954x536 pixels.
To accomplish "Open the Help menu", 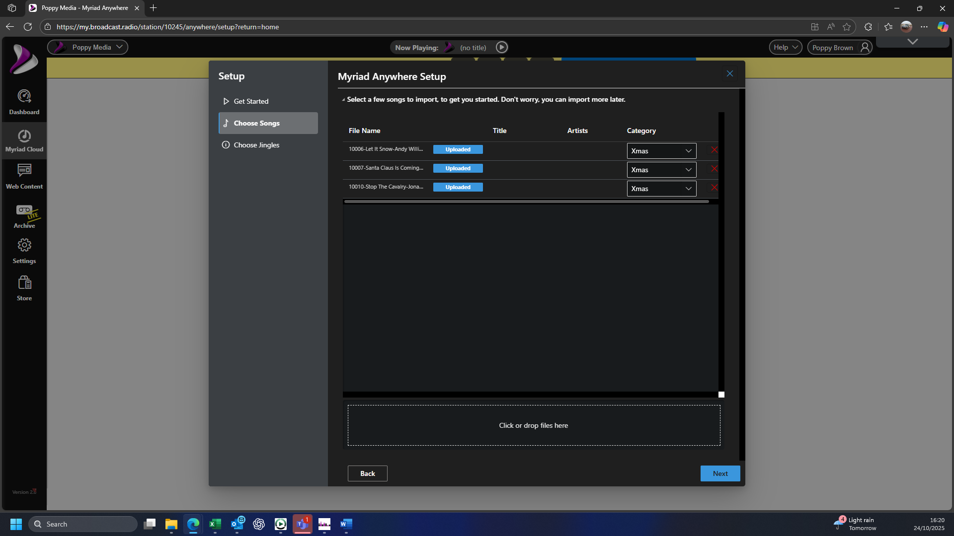I will [785, 47].
